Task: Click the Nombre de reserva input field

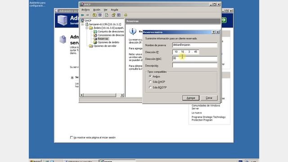Action: point(195,45)
